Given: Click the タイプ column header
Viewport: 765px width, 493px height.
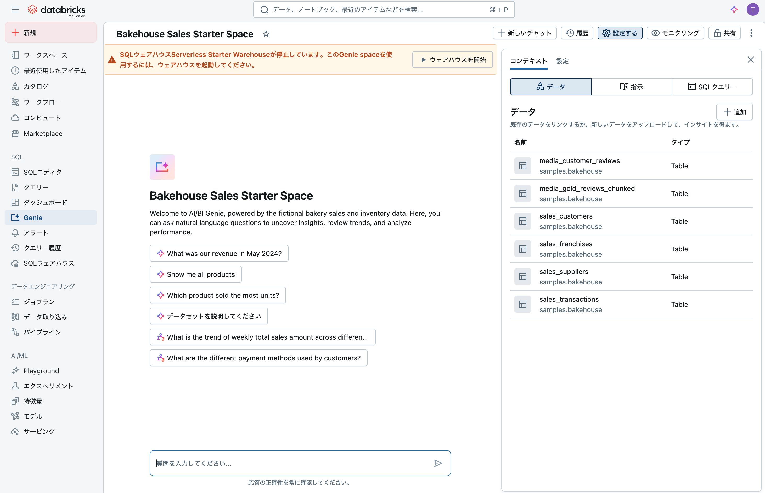Looking at the screenshot, I should [x=680, y=142].
